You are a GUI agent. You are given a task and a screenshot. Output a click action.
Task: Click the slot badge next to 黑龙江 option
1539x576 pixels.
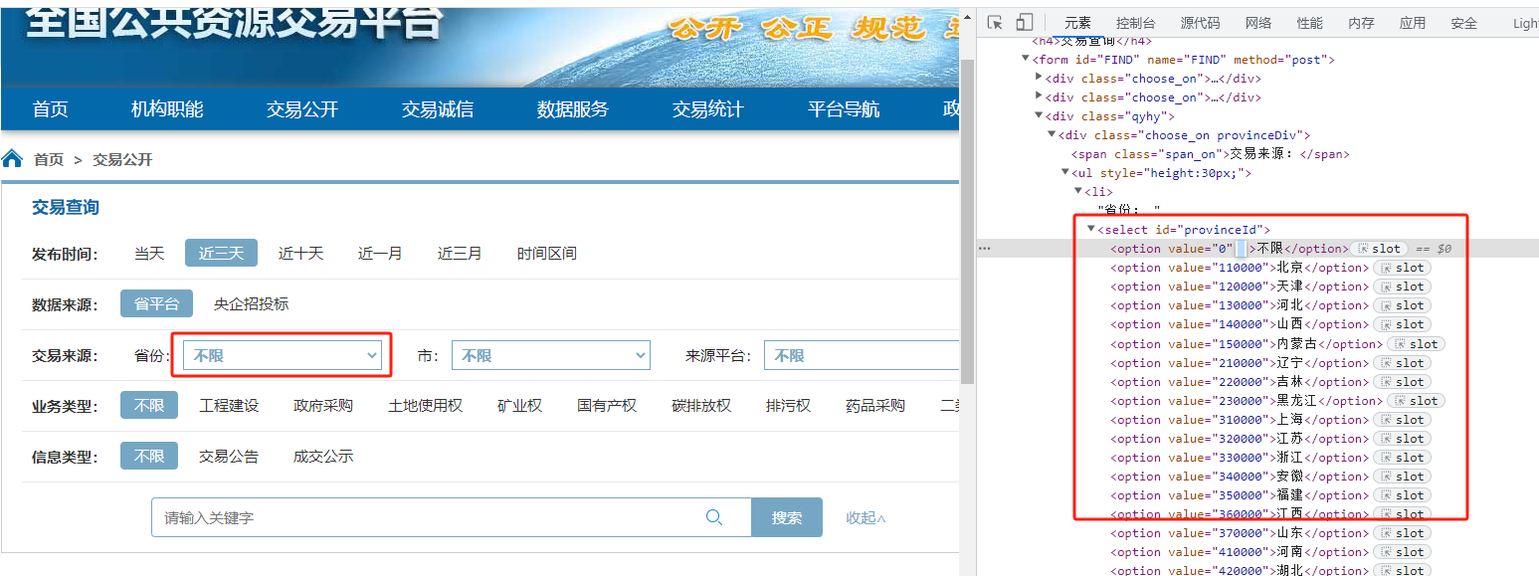click(1416, 401)
